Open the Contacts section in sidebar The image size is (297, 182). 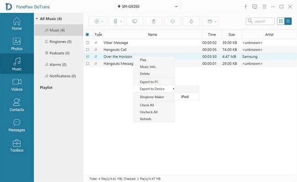[16, 105]
